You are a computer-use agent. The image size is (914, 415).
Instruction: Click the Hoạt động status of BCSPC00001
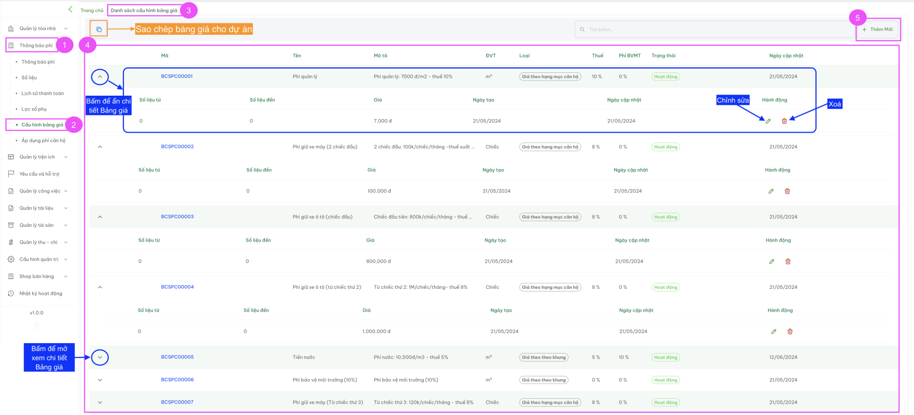point(666,77)
